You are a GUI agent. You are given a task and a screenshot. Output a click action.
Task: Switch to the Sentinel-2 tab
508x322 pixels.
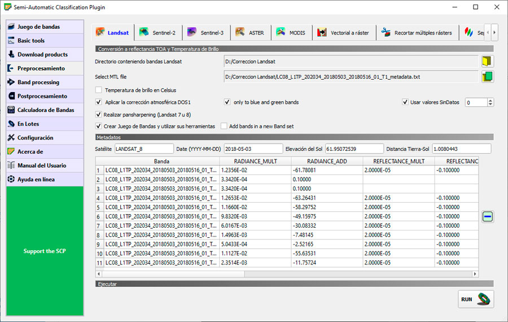[158, 33]
